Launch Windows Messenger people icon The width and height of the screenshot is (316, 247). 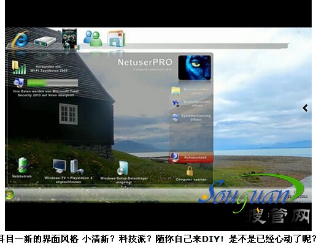93,38
